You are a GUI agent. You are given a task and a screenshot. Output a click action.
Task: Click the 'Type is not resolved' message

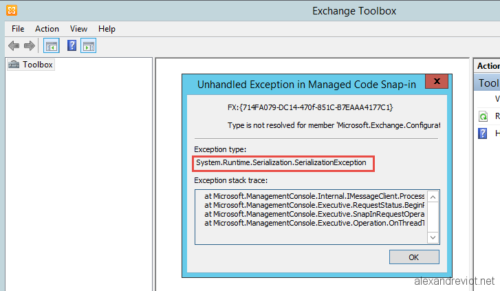tap(334, 125)
